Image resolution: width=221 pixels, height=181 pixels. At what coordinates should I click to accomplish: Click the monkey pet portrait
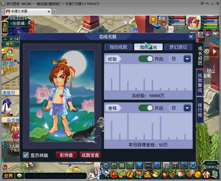pyautogui.click(x=163, y=21)
